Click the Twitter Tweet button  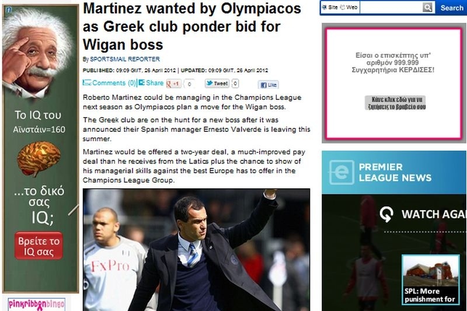click(x=217, y=83)
